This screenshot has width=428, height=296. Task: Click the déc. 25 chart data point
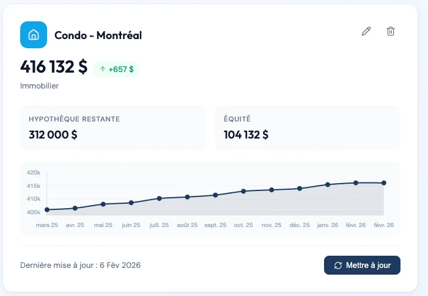300,189
